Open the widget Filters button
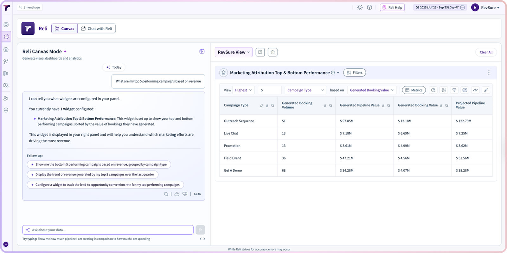 [x=355, y=73]
